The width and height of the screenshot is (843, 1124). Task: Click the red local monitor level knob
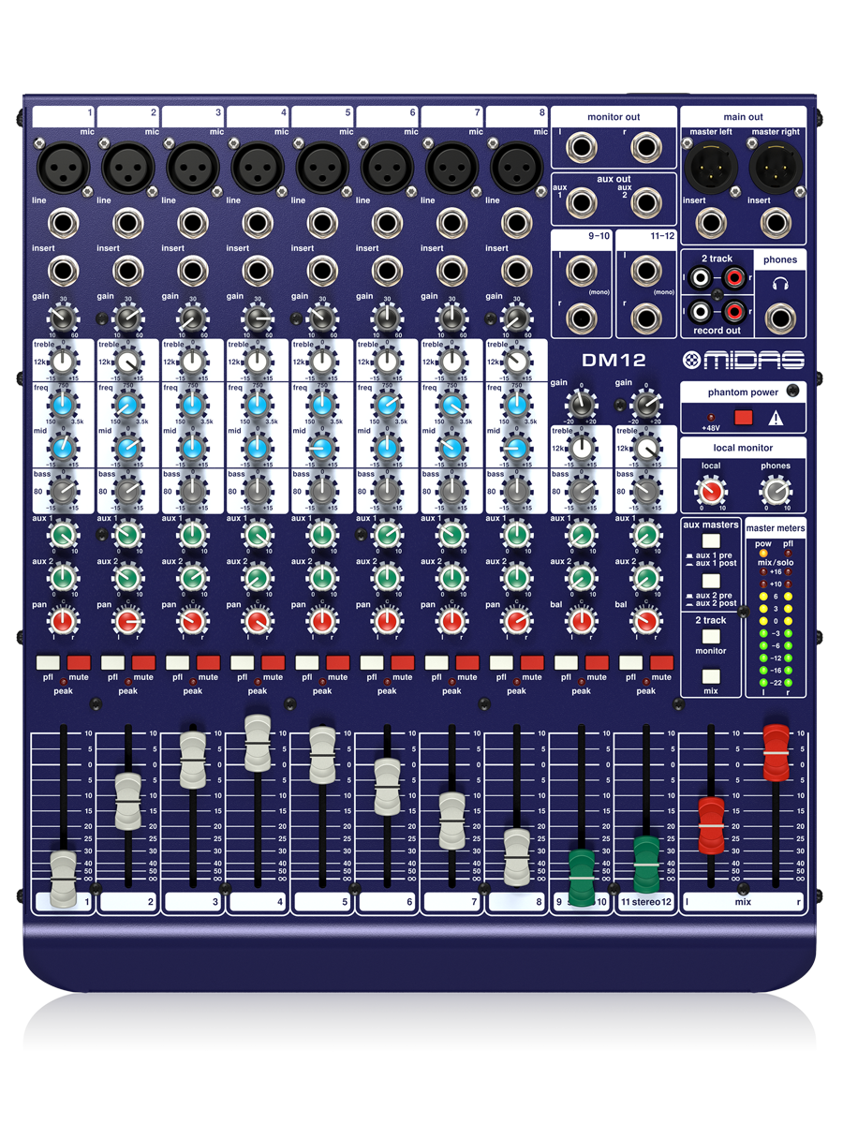pyautogui.click(x=710, y=490)
